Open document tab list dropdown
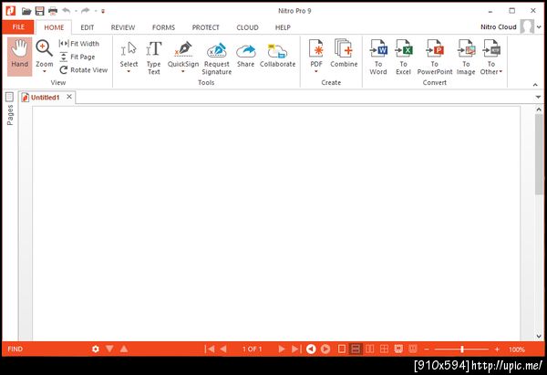 (538, 97)
